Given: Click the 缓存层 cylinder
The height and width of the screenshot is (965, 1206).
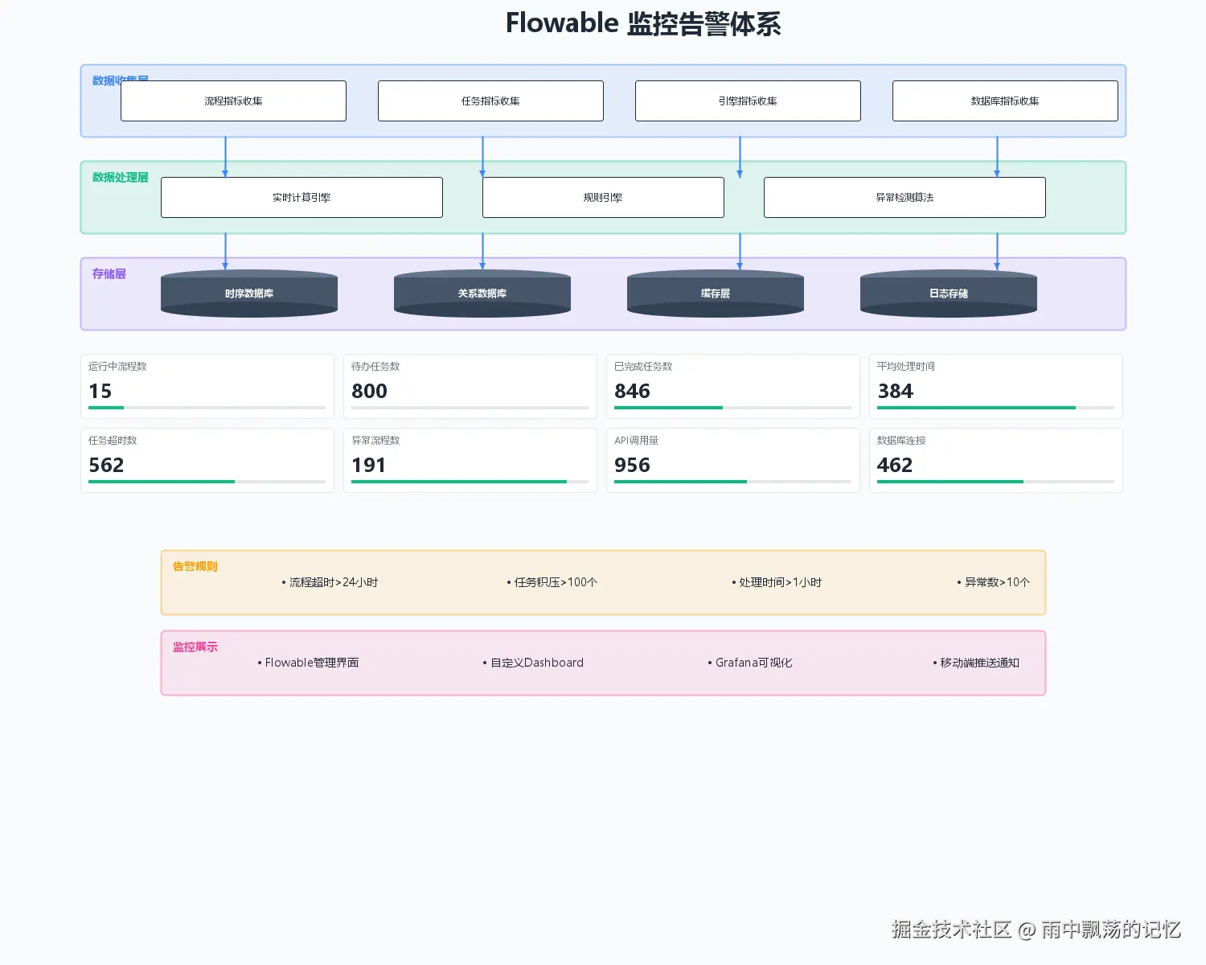Looking at the screenshot, I should (716, 294).
